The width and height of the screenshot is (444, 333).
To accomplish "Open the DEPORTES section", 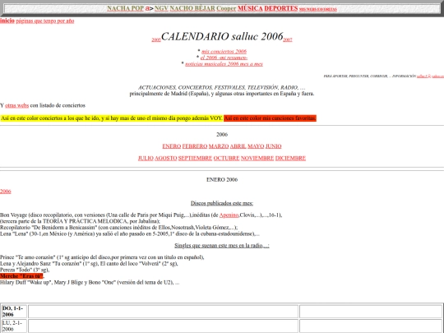I will tap(281, 8).
